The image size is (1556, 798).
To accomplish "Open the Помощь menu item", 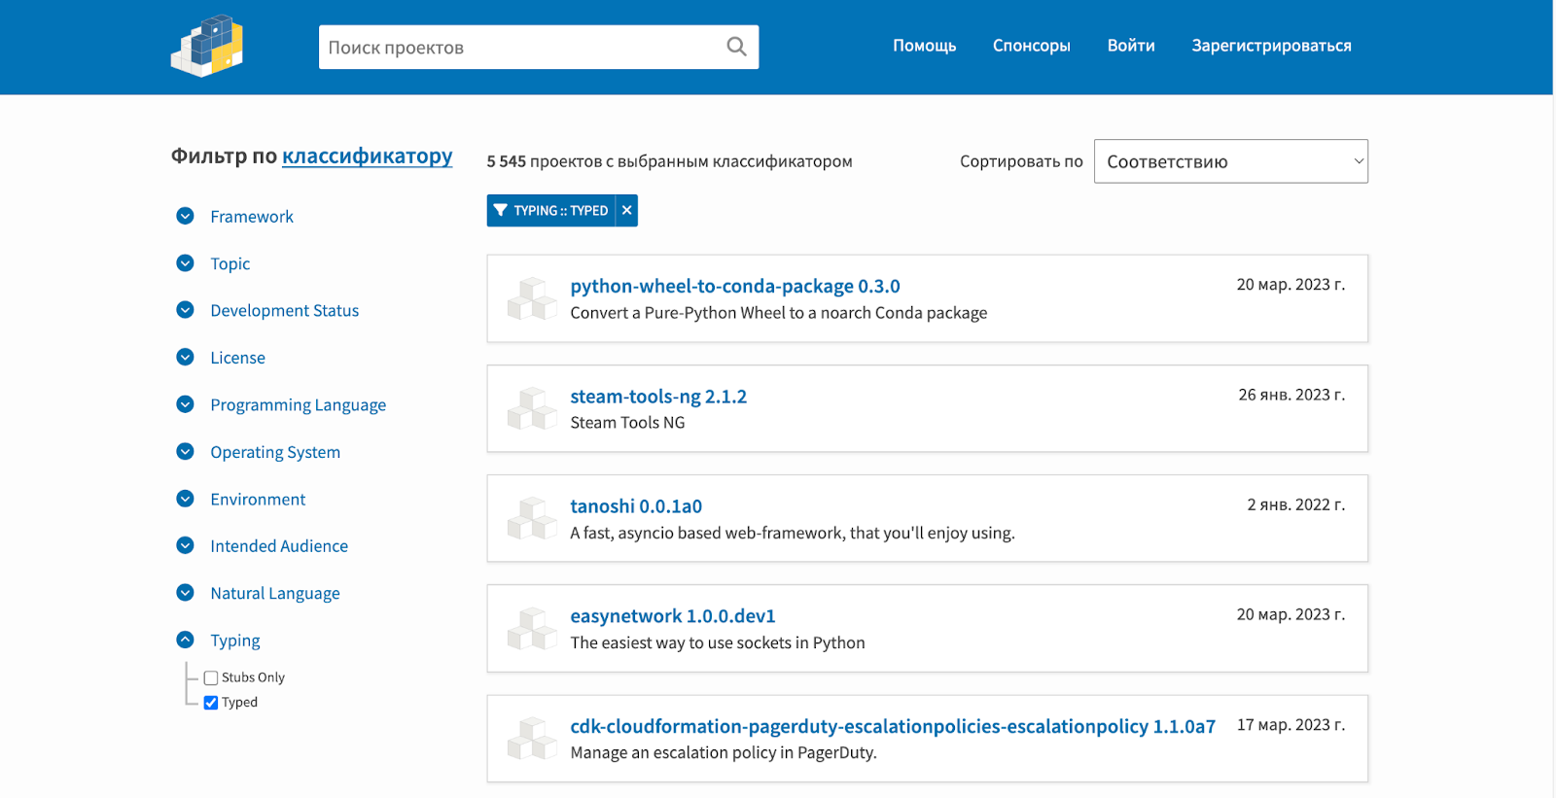I will (x=924, y=46).
